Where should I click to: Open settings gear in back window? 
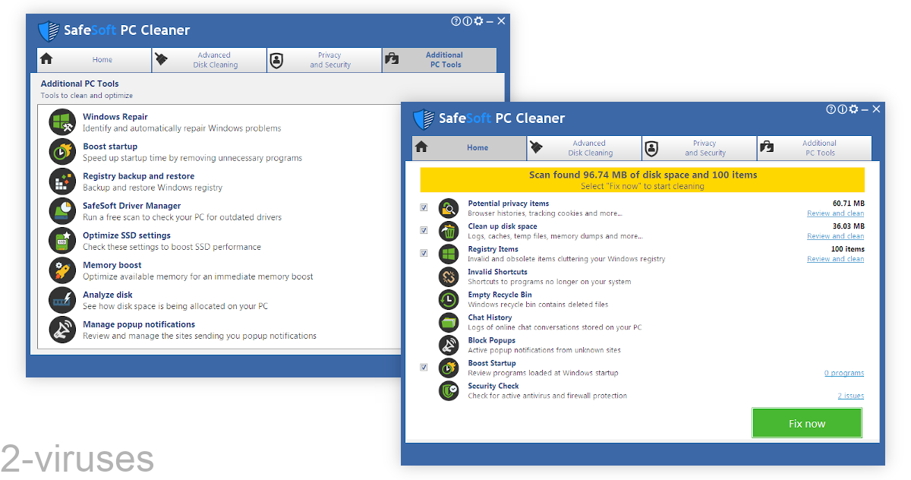pyautogui.click(x=478, y=21)
